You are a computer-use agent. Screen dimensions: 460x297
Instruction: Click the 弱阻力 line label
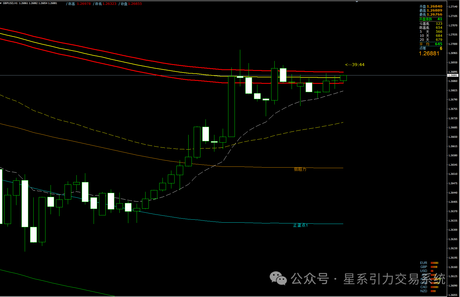click(x=300, y=169)
